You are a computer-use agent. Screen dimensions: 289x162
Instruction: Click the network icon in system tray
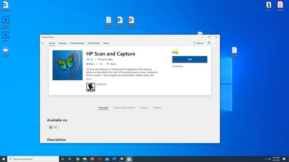click(x=270, y=159)
